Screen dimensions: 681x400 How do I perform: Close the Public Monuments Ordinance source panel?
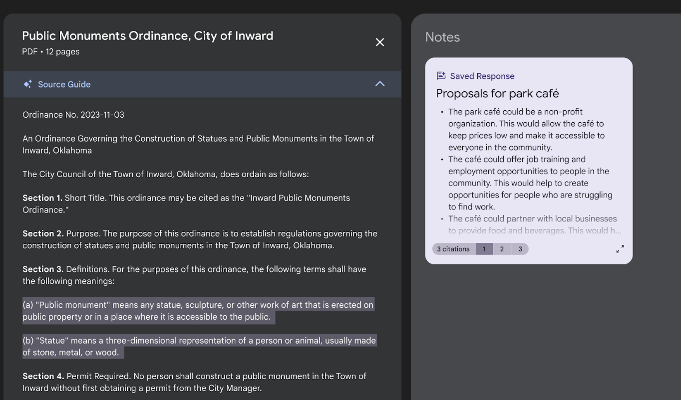[380, 42]
